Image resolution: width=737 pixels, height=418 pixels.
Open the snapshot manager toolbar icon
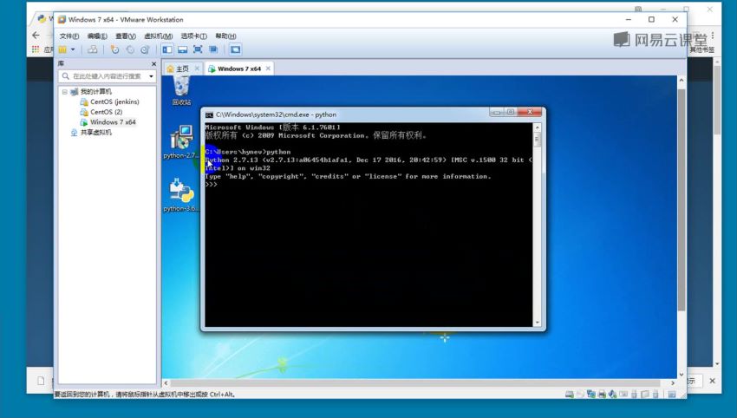[x=145, y=49]
